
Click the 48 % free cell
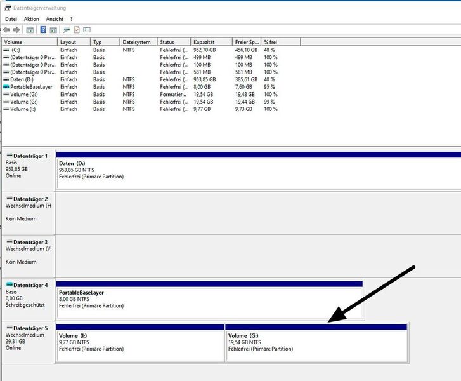(x=269, y=50)
